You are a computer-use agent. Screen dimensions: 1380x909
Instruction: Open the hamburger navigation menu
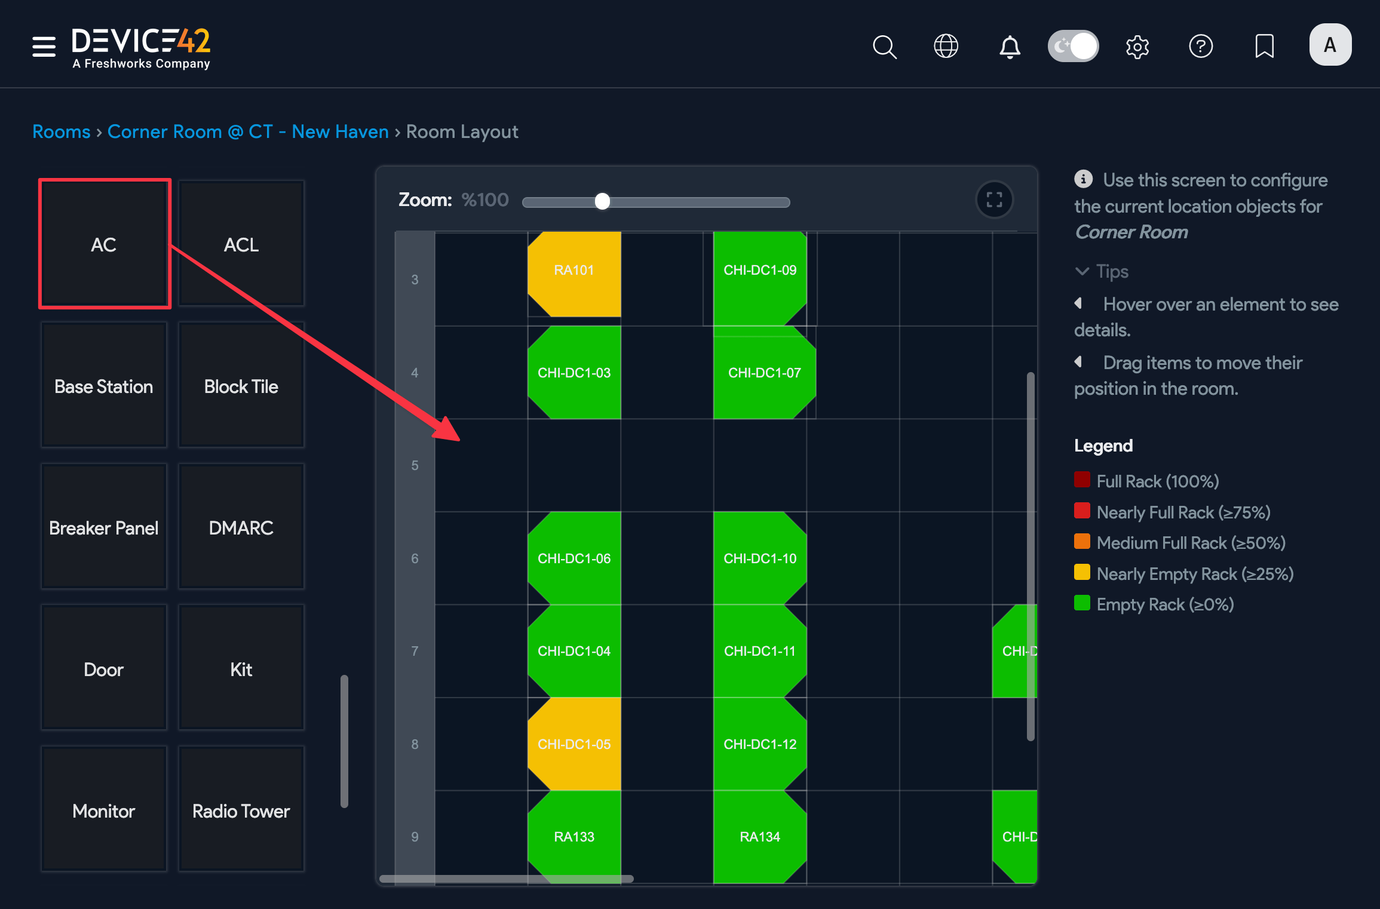[43, 46]
